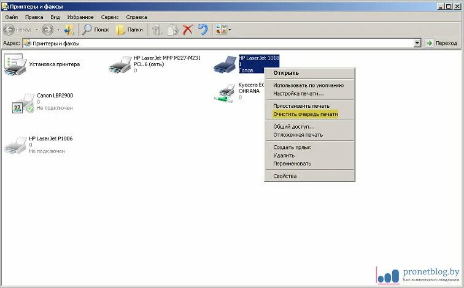
Task: Open the Views dropdown arrow
Action: (x=230, y=30)
